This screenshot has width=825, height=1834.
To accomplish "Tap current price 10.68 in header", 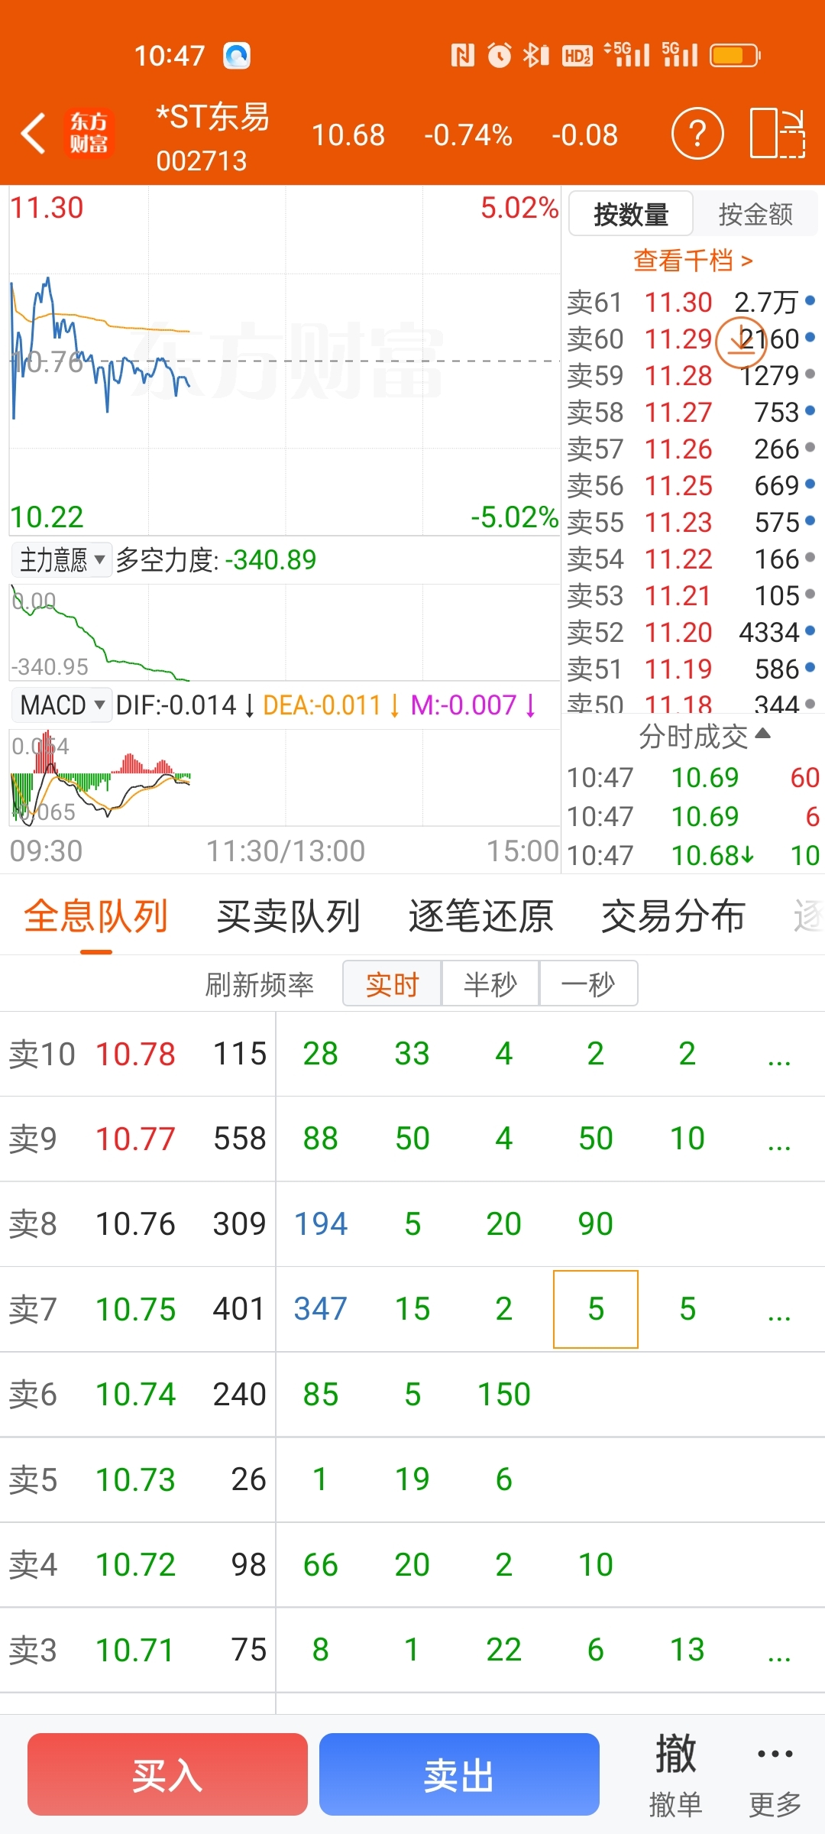I will 348,135.
